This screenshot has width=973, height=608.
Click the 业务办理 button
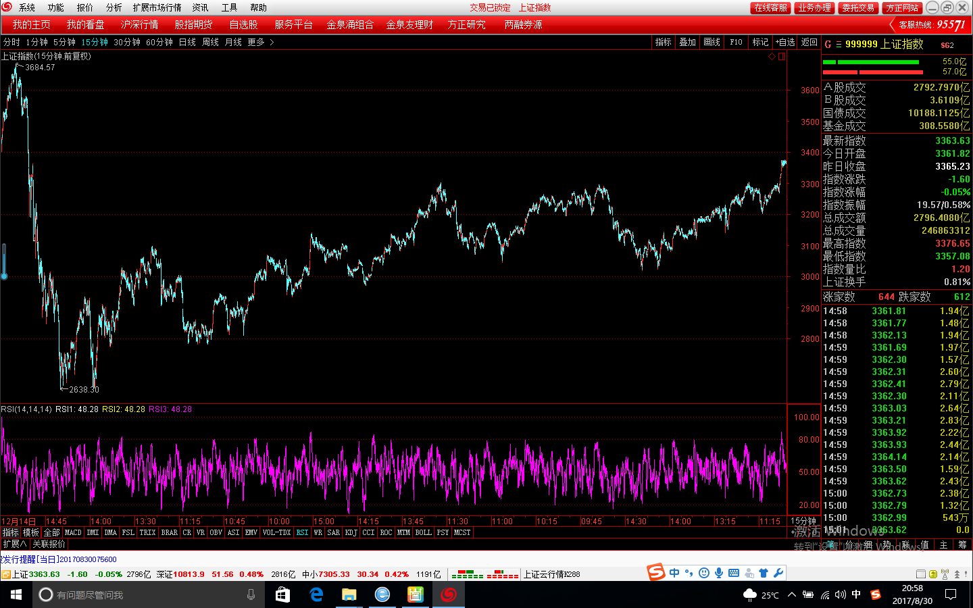coord(814,7)
